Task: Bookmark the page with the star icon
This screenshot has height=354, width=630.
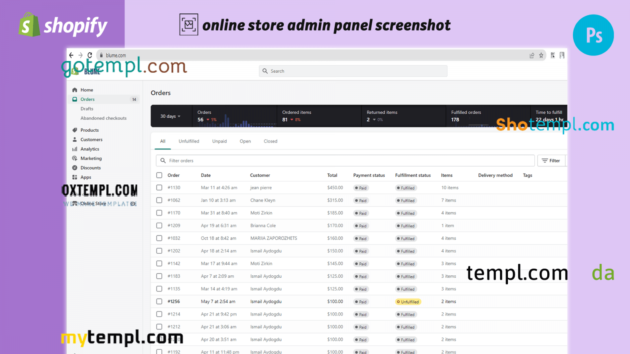Action: tap(541, 55)
